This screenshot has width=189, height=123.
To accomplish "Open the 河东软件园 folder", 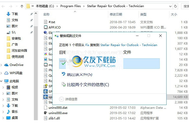I will pyautogui.click(x=17, y=51).
